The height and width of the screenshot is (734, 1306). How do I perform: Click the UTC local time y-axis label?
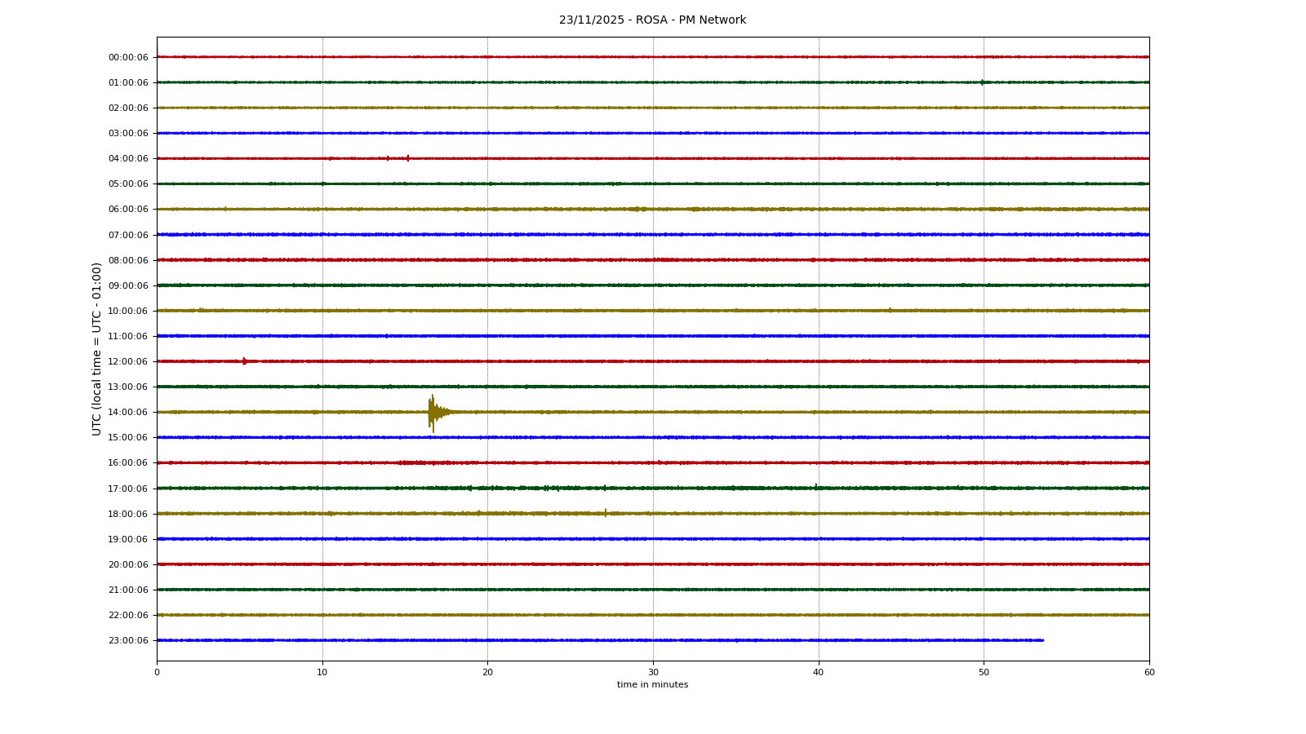point(97,349)
